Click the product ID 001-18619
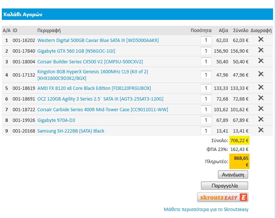The width and height of the screenshot is (276, 218). pos(24,88)
